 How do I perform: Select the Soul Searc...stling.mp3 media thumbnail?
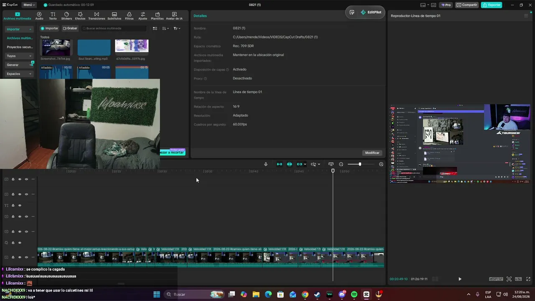[x=94, y=48]
